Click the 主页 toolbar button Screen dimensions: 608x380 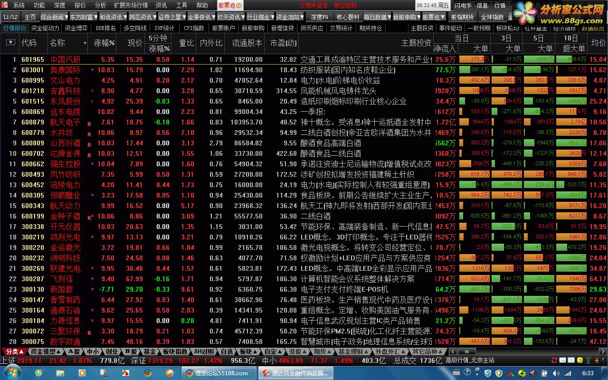click(x=30, y=17)
